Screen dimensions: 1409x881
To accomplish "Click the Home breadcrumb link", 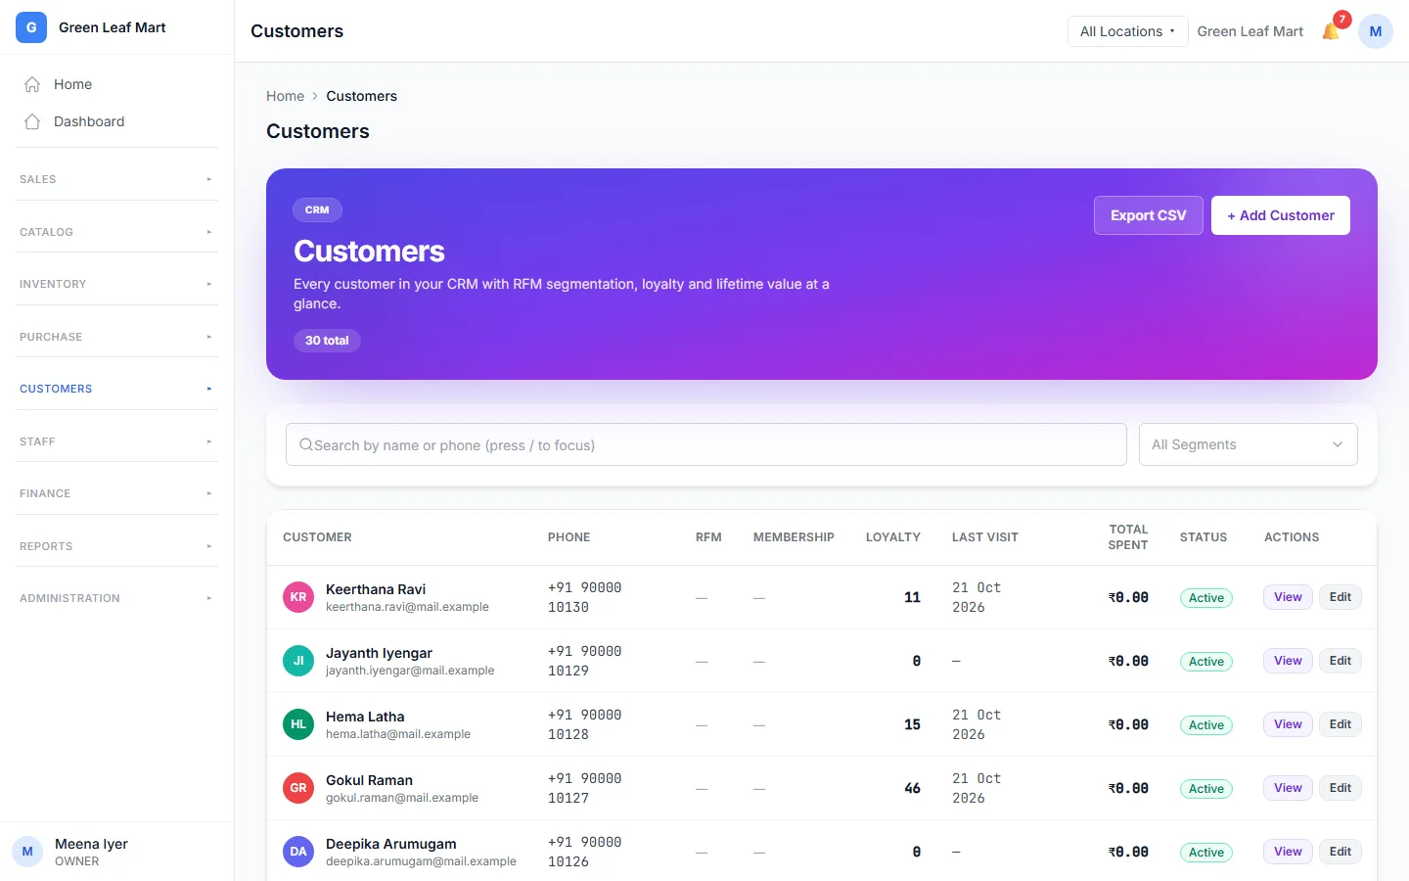I will tap(285, 96).
